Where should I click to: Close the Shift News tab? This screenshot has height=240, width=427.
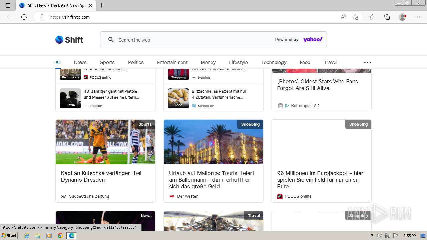[90, 5]
